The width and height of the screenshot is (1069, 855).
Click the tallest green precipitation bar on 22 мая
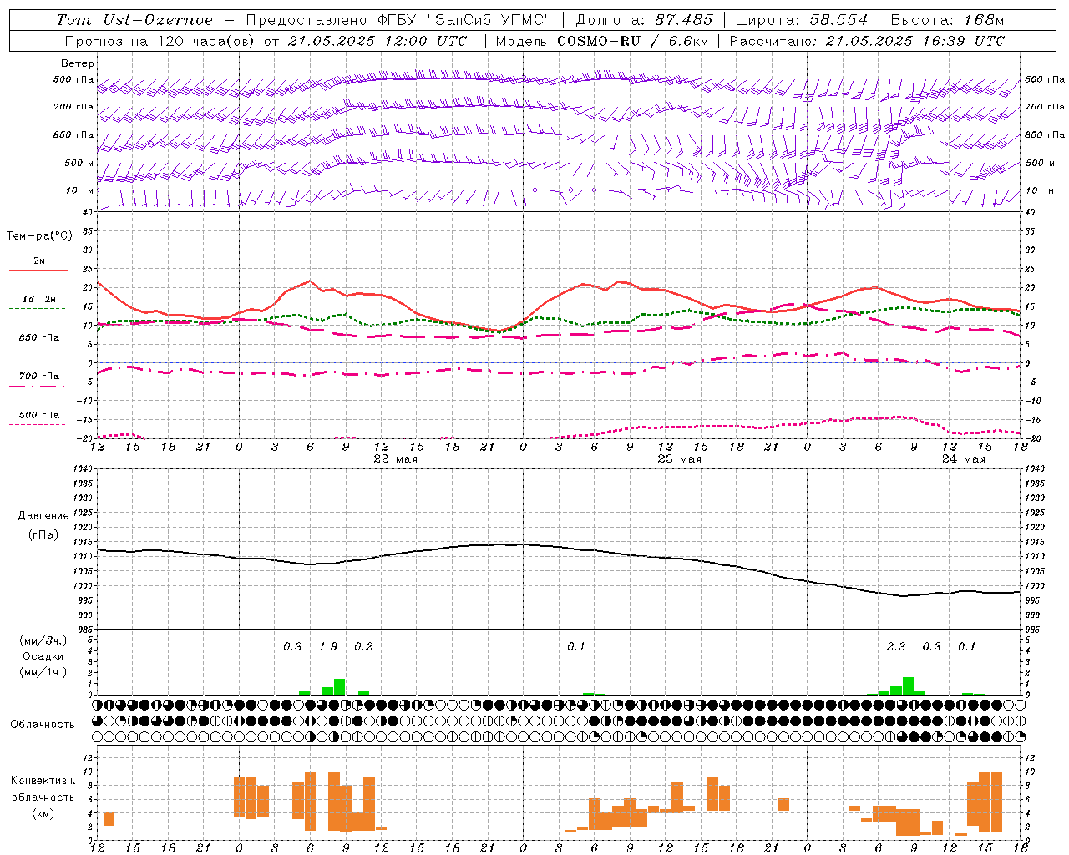tap(339, 687)
